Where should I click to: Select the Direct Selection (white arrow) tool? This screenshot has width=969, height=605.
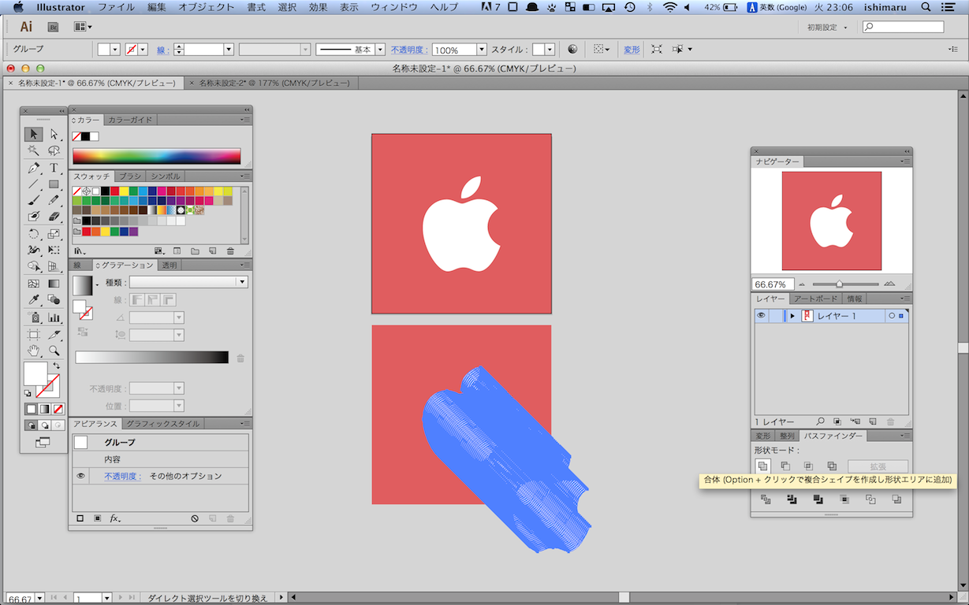(54, 134)
